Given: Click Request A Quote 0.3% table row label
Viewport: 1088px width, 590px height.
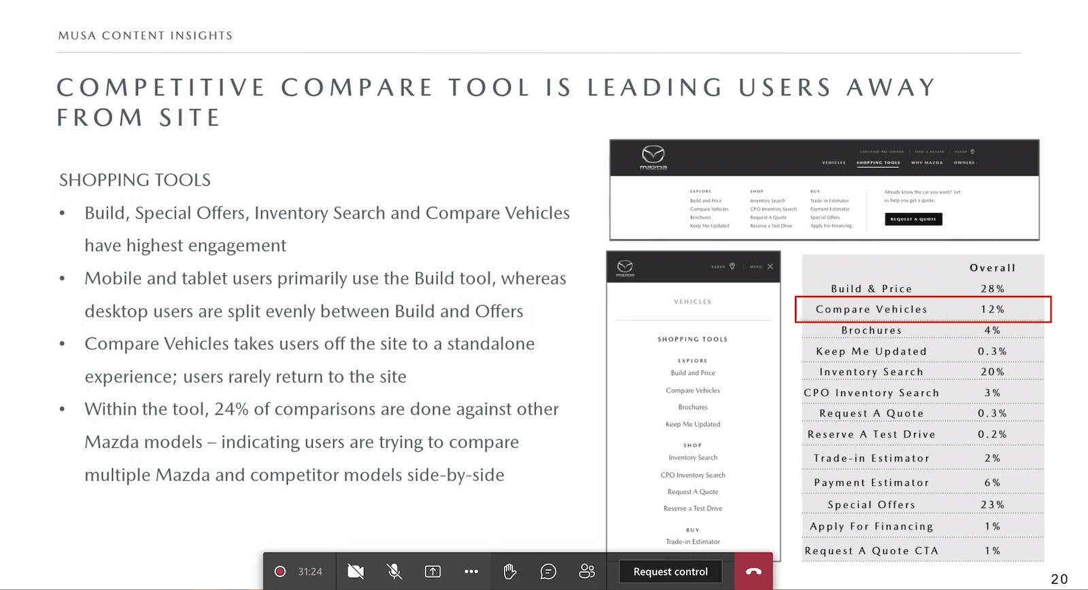Looking at the screenshot, I should coord(871,413).
